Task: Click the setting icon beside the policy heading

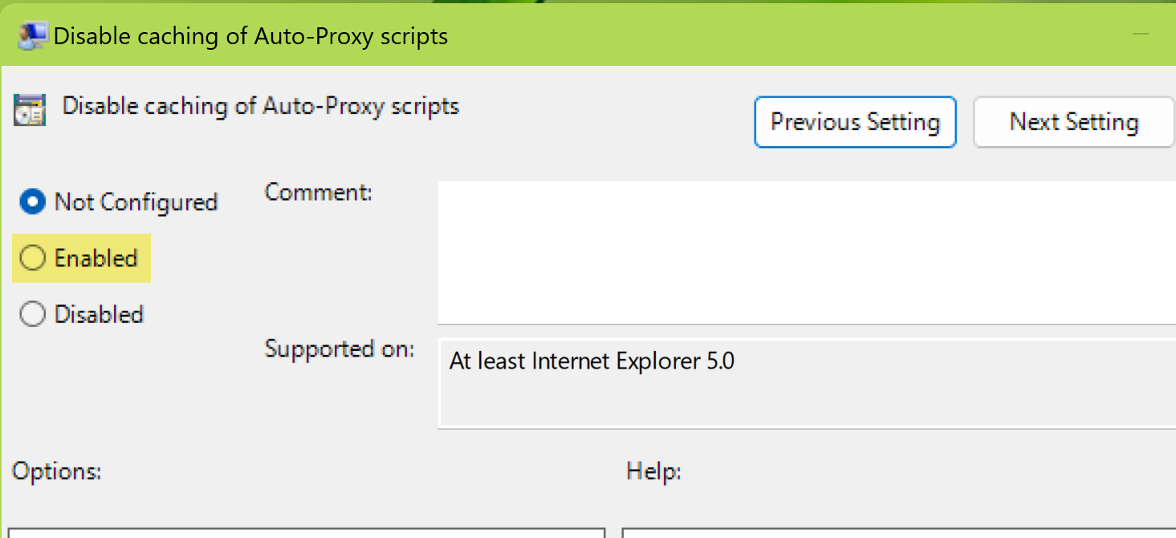Action: pos(30,109)
